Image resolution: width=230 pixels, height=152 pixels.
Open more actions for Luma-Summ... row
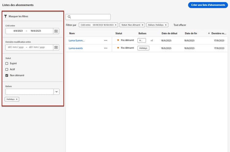pyautogui.click(x=105, y=41)
